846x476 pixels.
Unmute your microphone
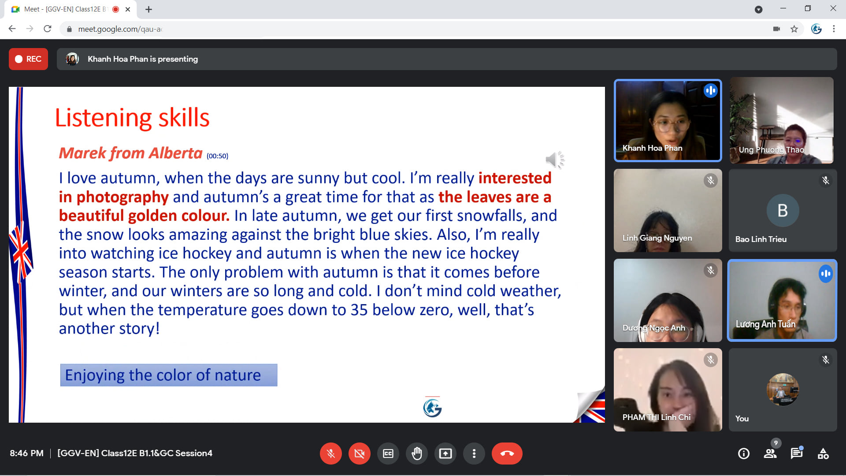331,453
